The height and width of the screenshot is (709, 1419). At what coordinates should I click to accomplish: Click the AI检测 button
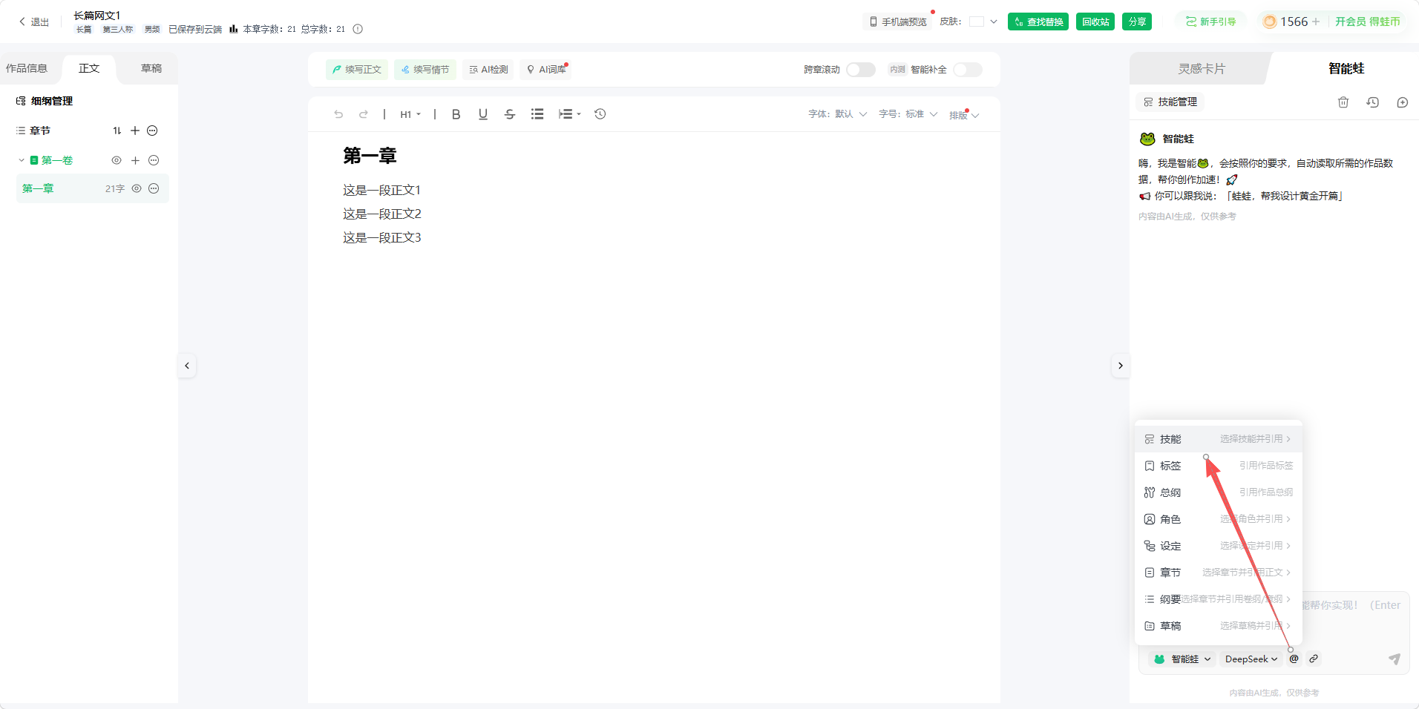[x=488, y=70]
